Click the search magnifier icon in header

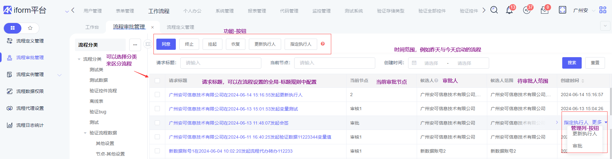(494, 10)
